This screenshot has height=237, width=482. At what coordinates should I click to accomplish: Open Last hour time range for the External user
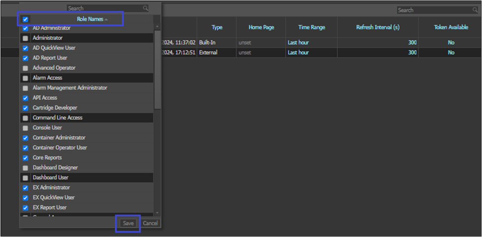298,53
